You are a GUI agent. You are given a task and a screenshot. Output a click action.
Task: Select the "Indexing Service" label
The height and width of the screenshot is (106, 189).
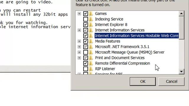[x=109, y=19]
